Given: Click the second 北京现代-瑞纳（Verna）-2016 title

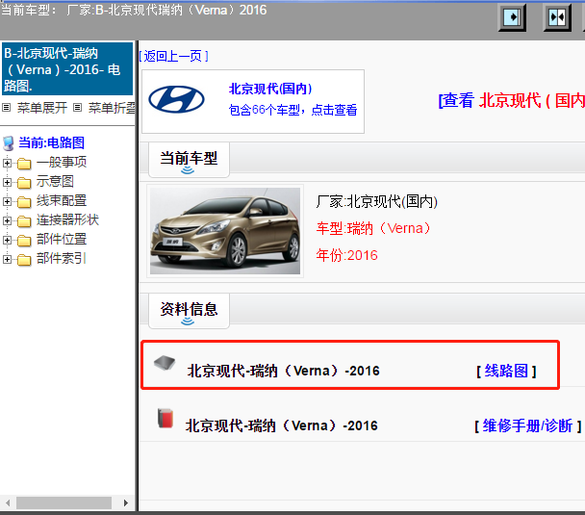Looking at the screenshot, I should [x=282, y=425].
